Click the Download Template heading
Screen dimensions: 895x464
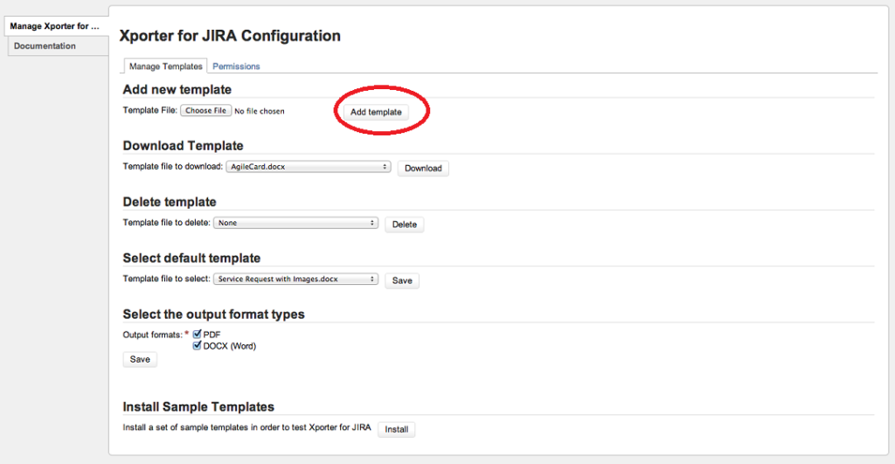coord(184,146)
